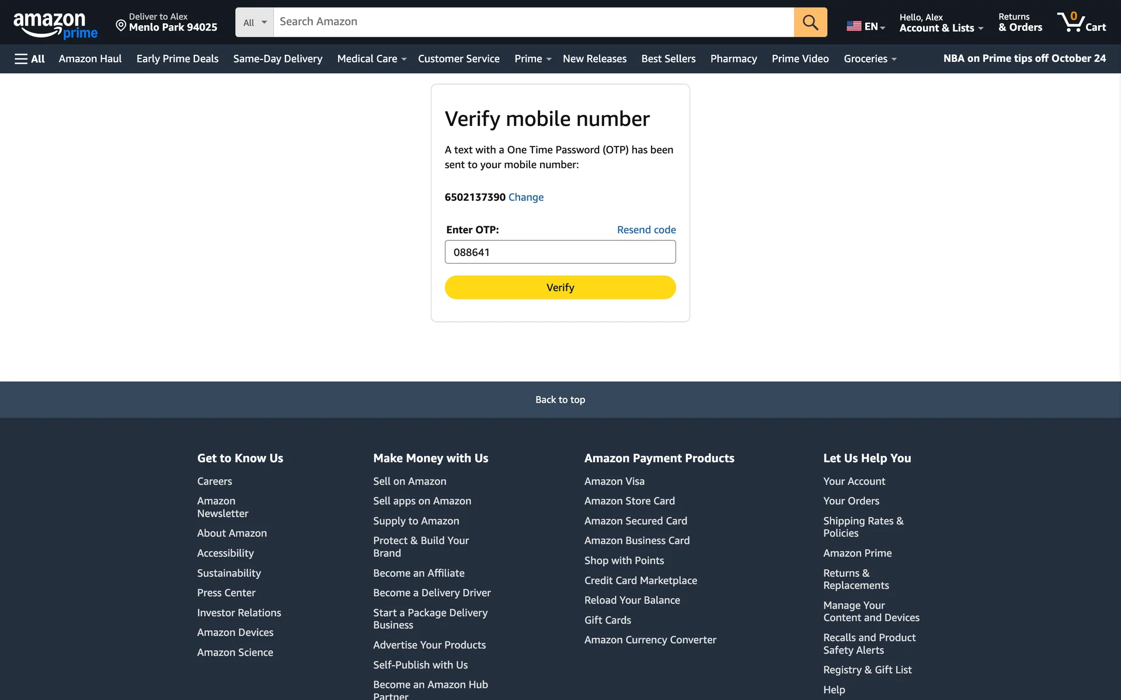1121x700 pixels.
Task: Click the Amazon Prime logo
Action: tap(55, 25)
